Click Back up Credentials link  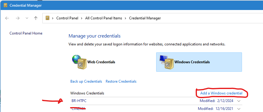[x=86, y=81]
